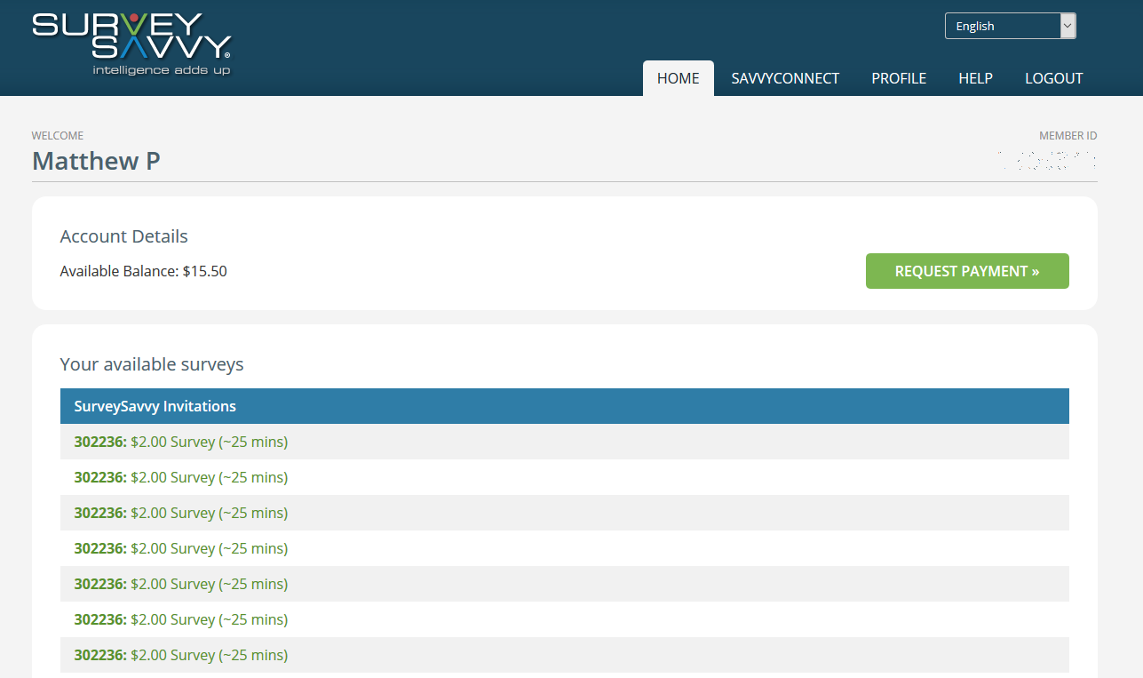This screenshot has width=1143, height=678.
Task: Click the SurveySavvy Invitations table header
Action: pos(565,406)
